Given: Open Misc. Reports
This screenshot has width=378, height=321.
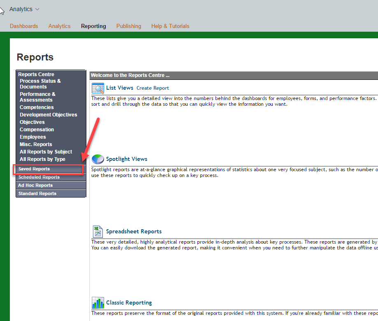Looking at the screenshot, I should (36, 144).
